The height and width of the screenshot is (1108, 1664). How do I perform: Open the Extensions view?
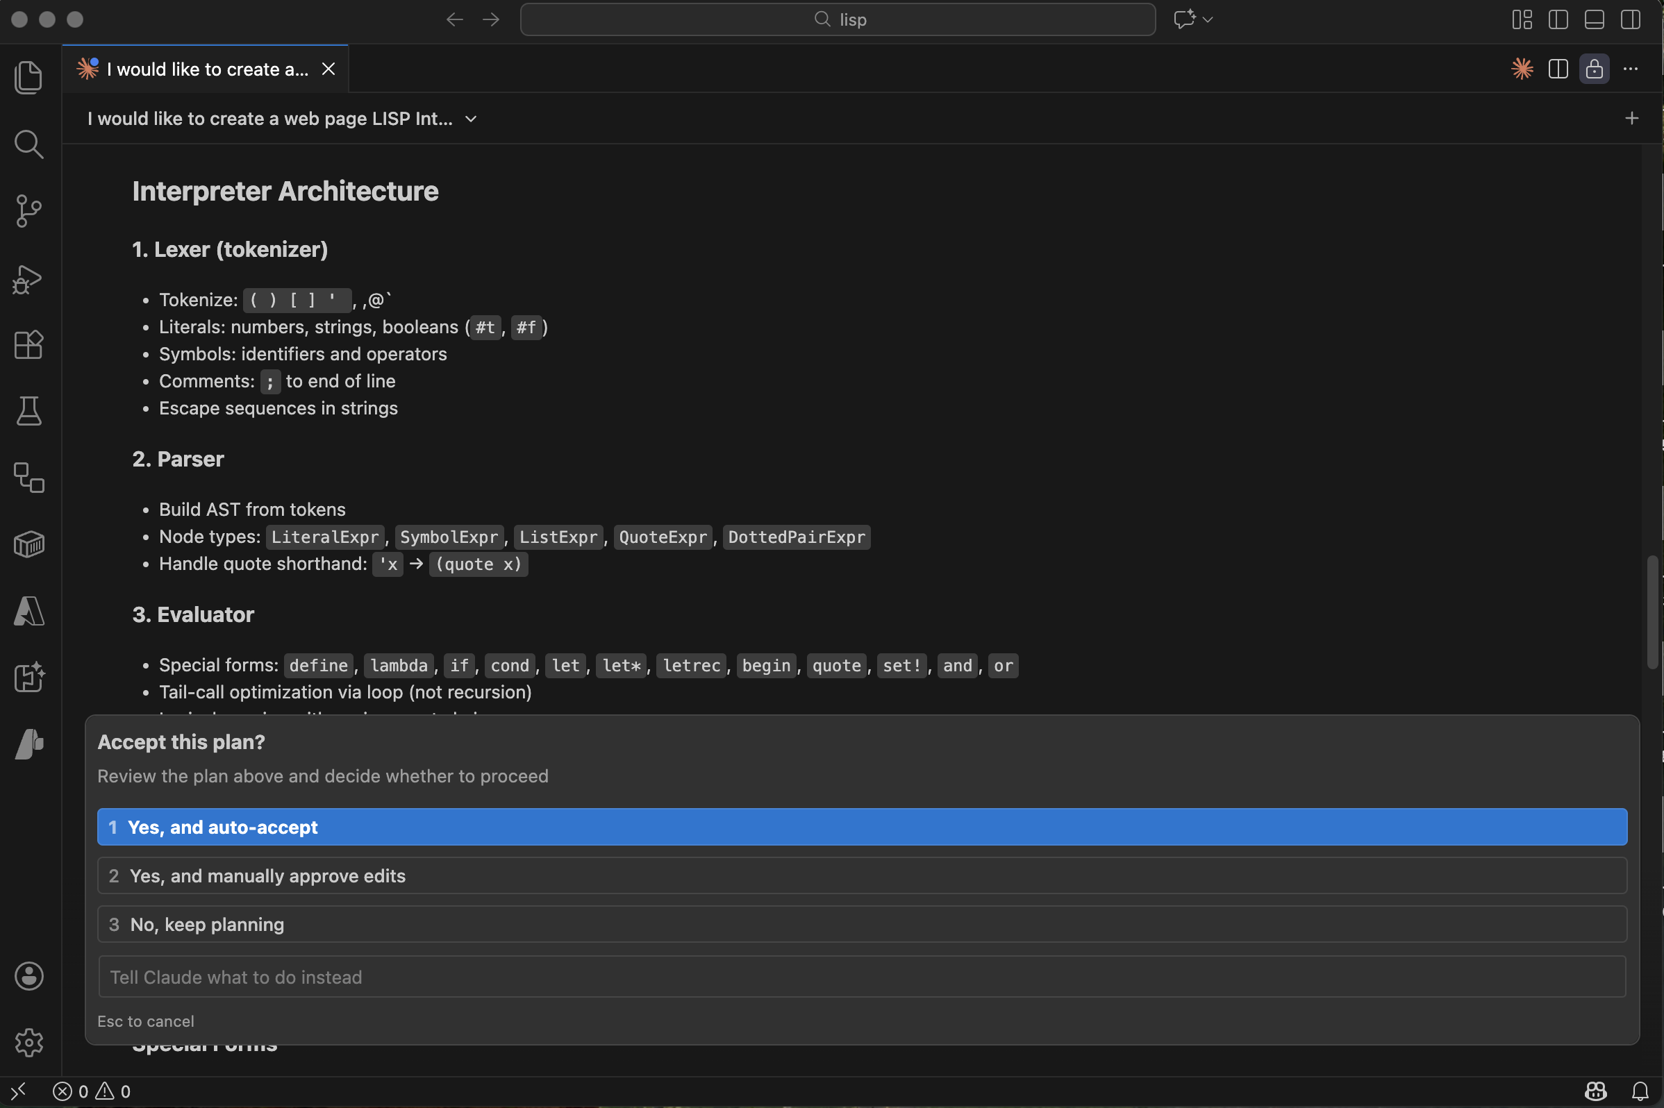pyautogui.click(x=28, y=345)
